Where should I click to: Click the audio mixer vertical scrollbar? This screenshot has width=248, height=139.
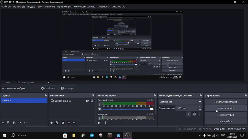156,106
